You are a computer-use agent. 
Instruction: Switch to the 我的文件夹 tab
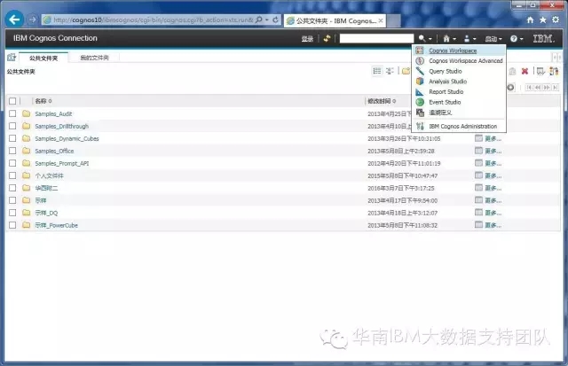pos(94,58)
